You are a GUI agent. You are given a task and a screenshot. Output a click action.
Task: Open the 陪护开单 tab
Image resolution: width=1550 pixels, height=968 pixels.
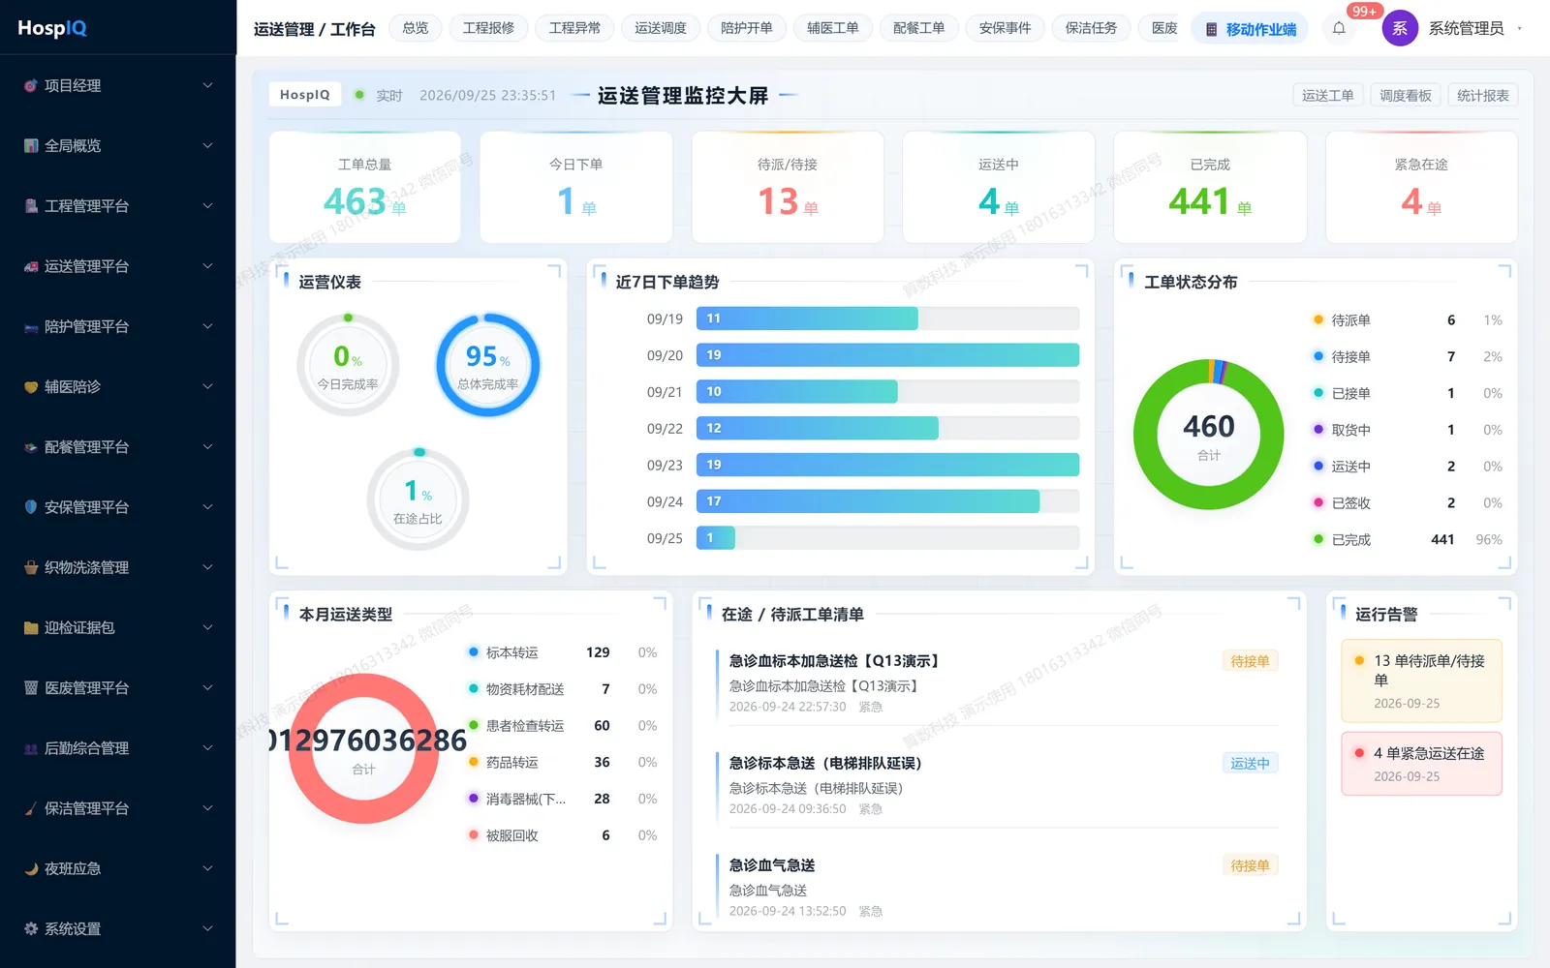[x=747, y=28]
